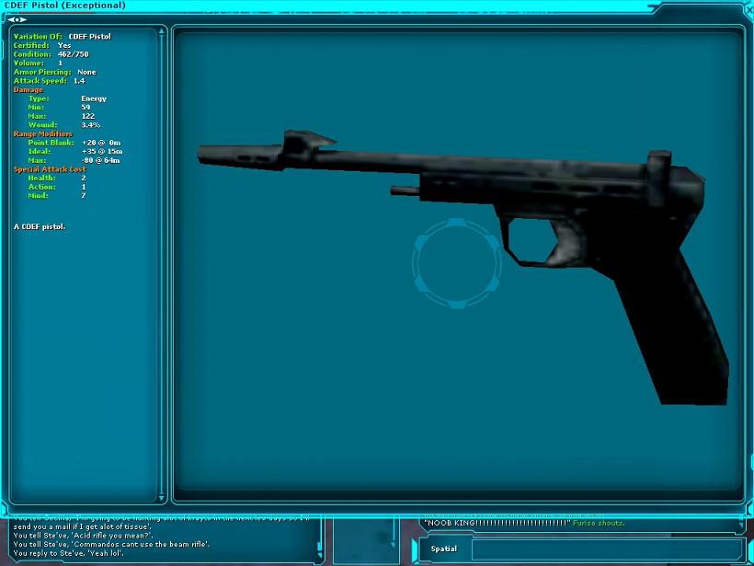Screen dimensions: 754x566
Task: Click the 'CDEF Pistol (Exceptional)' window title
Action: [65, 6]
